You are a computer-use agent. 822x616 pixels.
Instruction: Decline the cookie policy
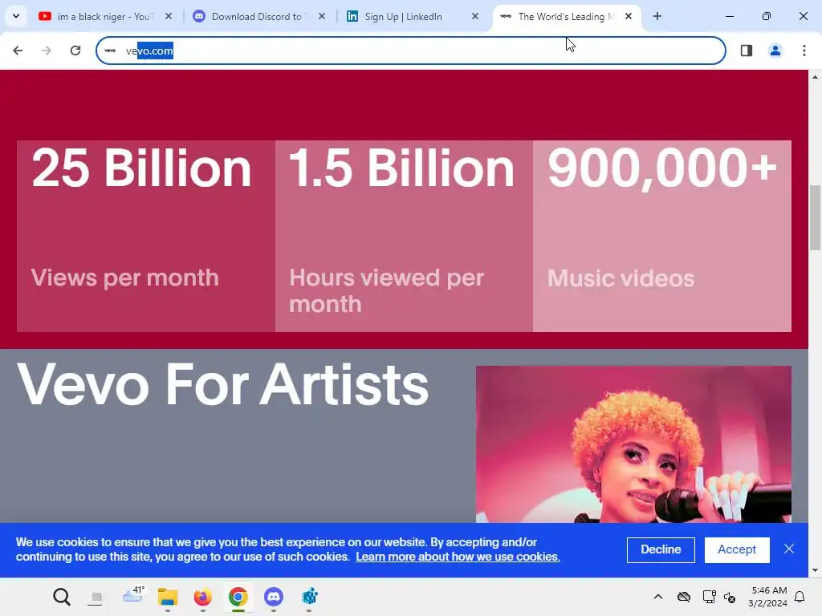661,549
